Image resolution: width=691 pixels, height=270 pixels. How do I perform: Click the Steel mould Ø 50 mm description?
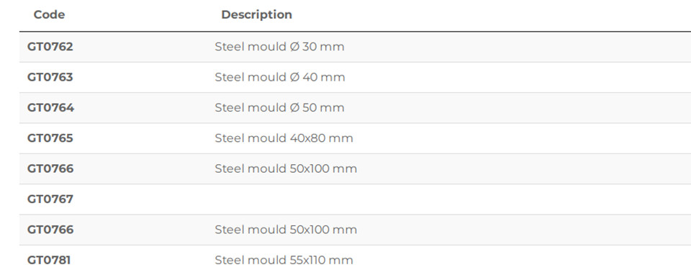pyautogui.click(x=279, y=108)
